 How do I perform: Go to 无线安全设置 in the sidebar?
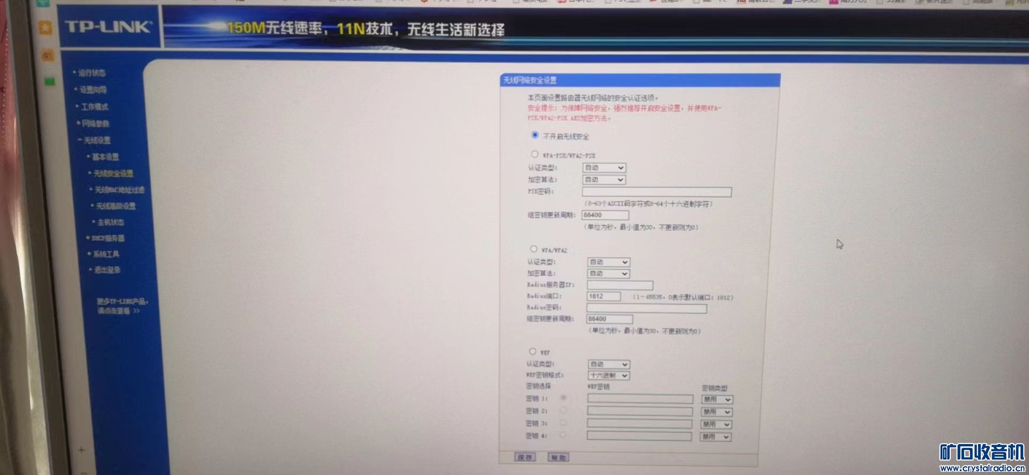coord(114,174)
